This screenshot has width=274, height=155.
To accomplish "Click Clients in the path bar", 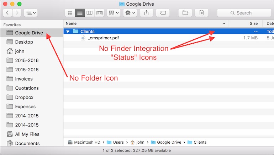I will [200, 142].
